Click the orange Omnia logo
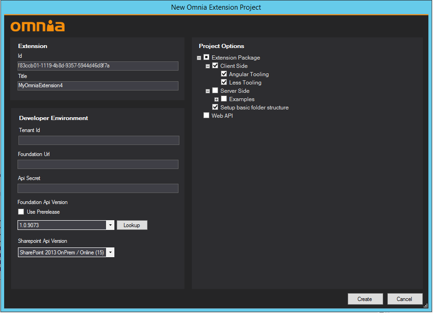Viewport: 433px width, 313px height. tap(37, 26)
